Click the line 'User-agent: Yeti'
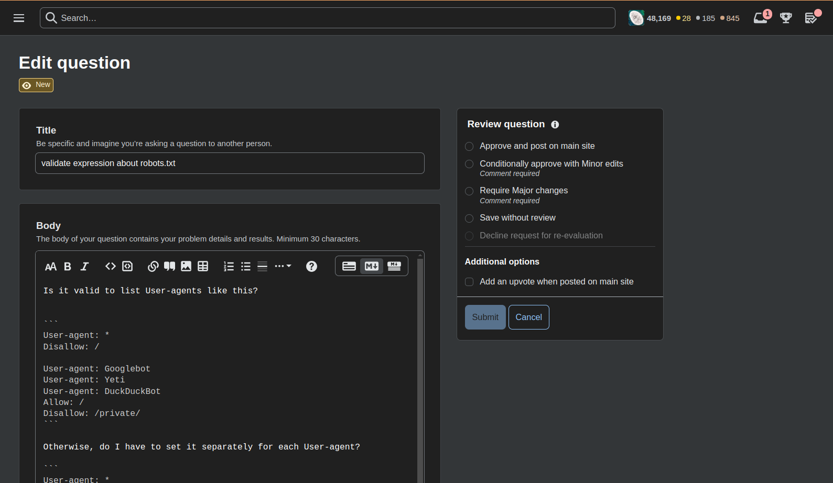This screenshot has height=483, width=833. (84, 380)
